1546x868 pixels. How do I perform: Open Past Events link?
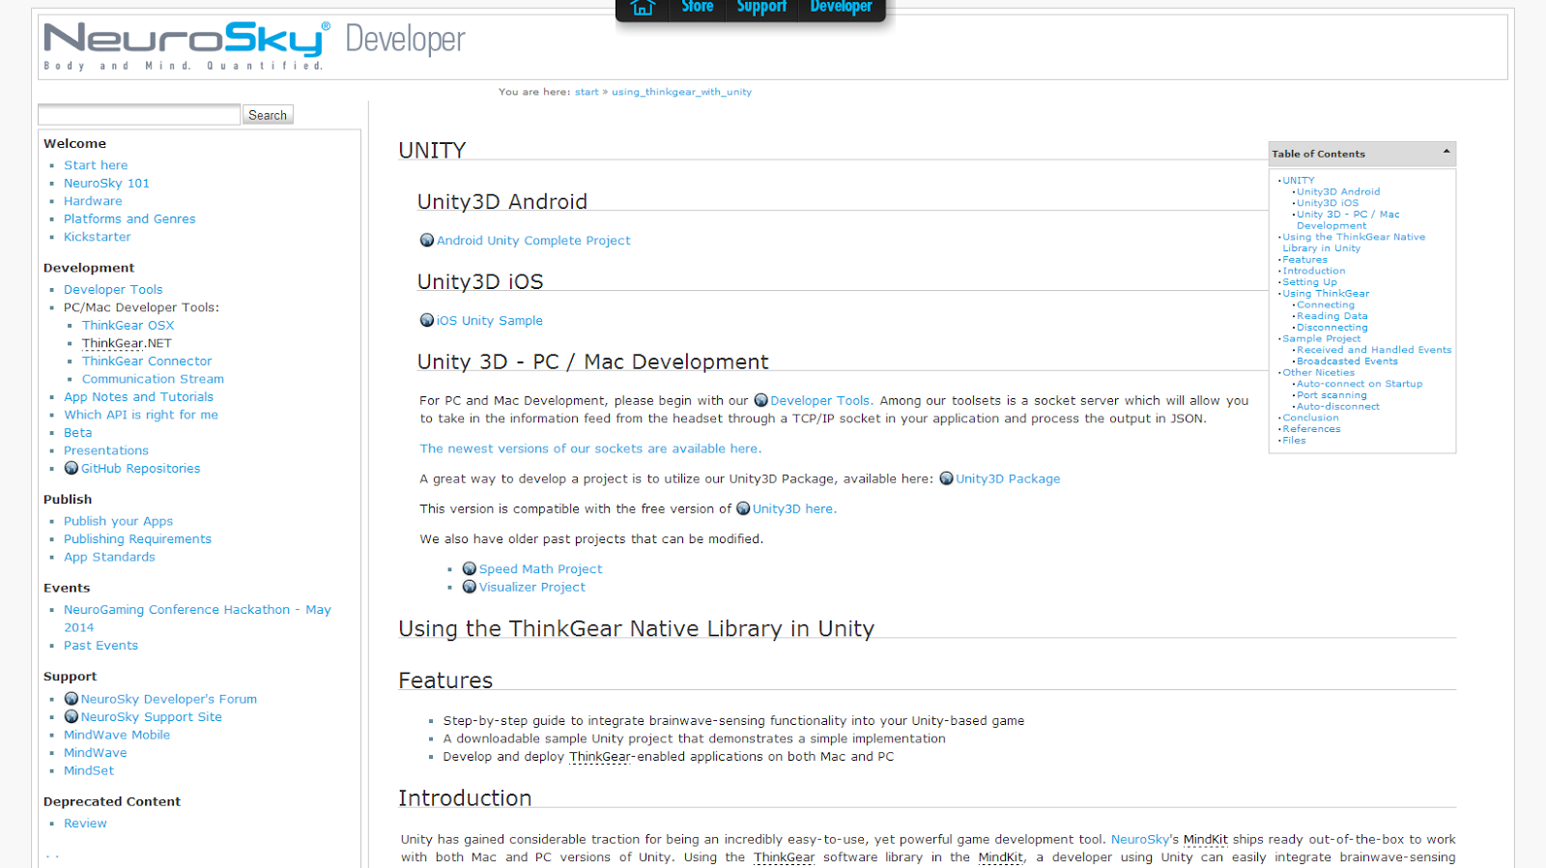click(x=100, y=646)
